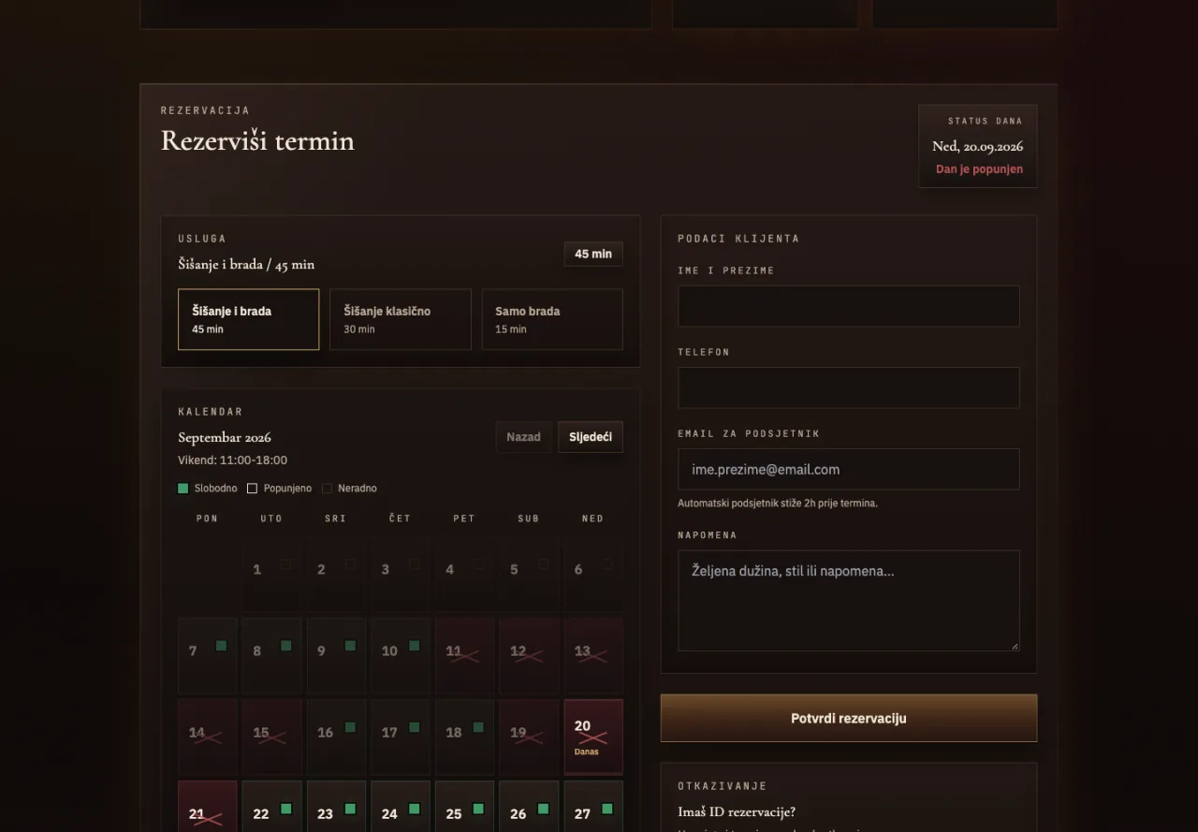Click today's date 20 marked Danas
The image size is (1198, 832).
[x=593, y=737]
